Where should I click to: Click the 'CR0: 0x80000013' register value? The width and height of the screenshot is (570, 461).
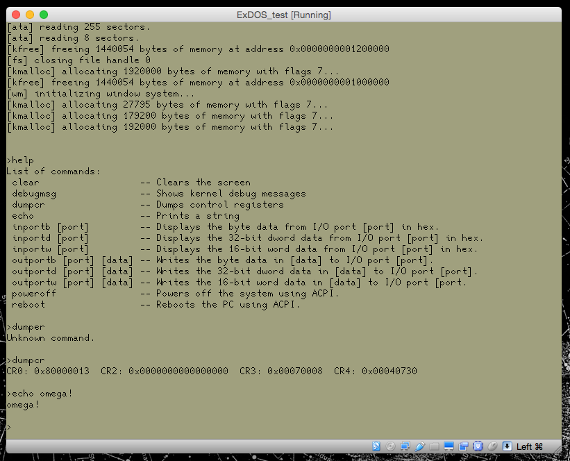[x=48, y=371]
